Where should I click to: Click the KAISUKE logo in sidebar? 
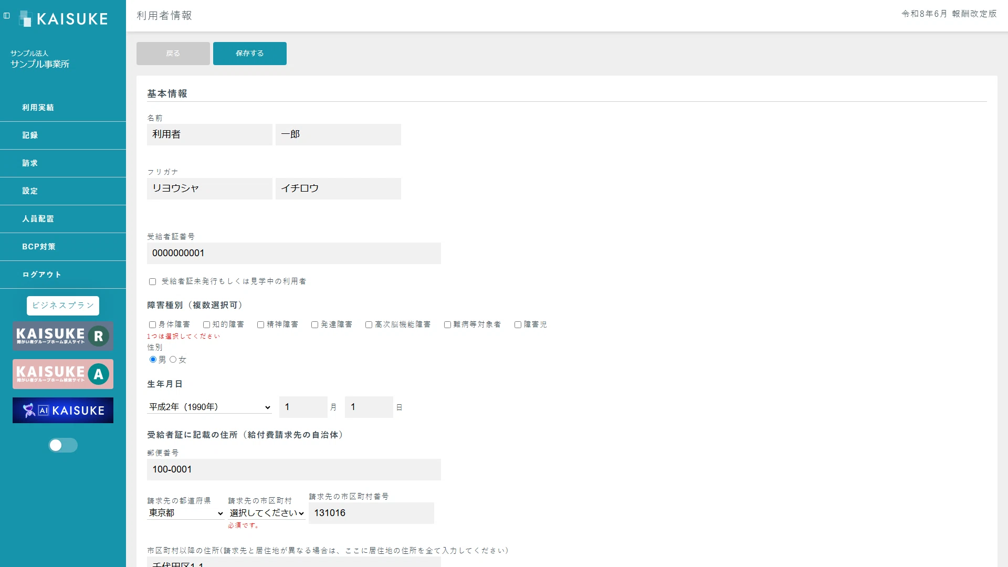[63, 19]
